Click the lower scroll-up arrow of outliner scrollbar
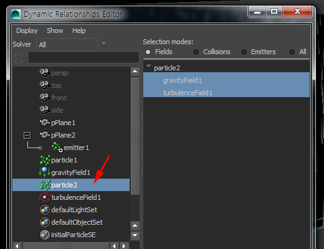The height and width of the screenshot is (249, 324). (135, 225)
